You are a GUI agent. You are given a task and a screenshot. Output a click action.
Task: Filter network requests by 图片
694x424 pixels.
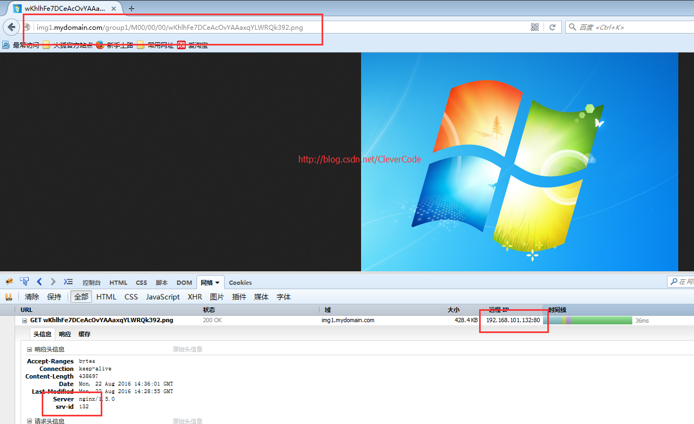(217, 297)
